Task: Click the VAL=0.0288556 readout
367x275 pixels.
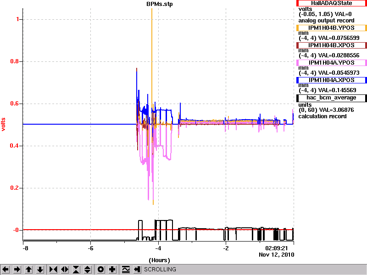Action: [x=339, y=55]
